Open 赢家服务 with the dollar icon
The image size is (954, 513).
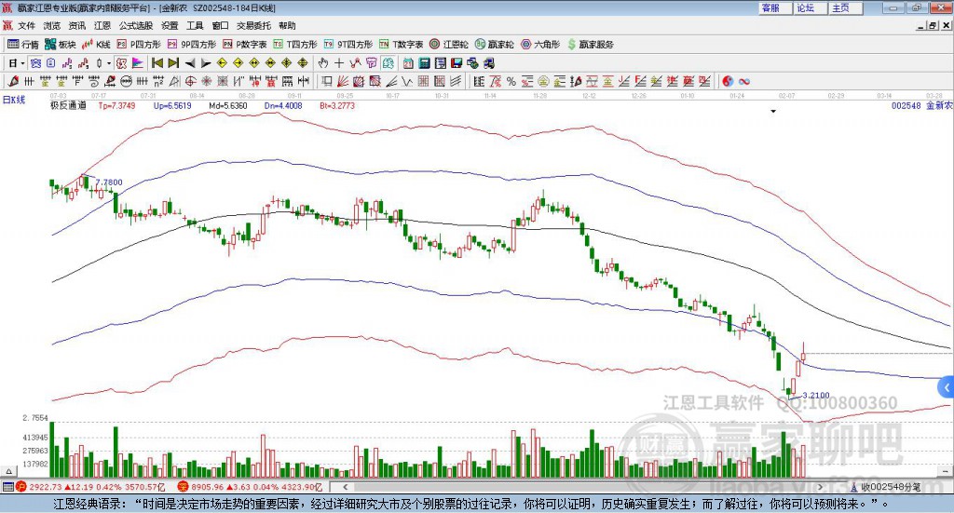(x=590, y=45)
